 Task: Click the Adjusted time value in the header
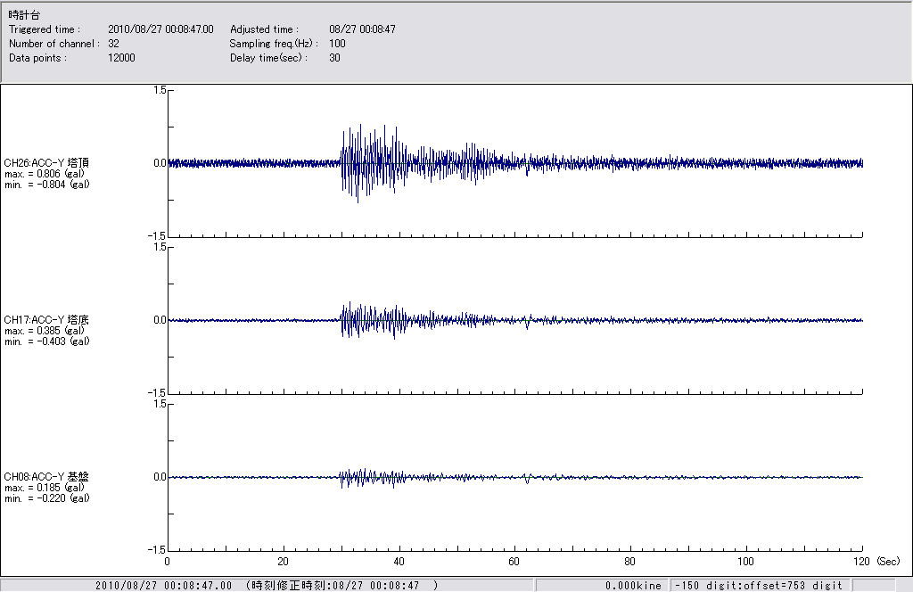tap(362, 29)
